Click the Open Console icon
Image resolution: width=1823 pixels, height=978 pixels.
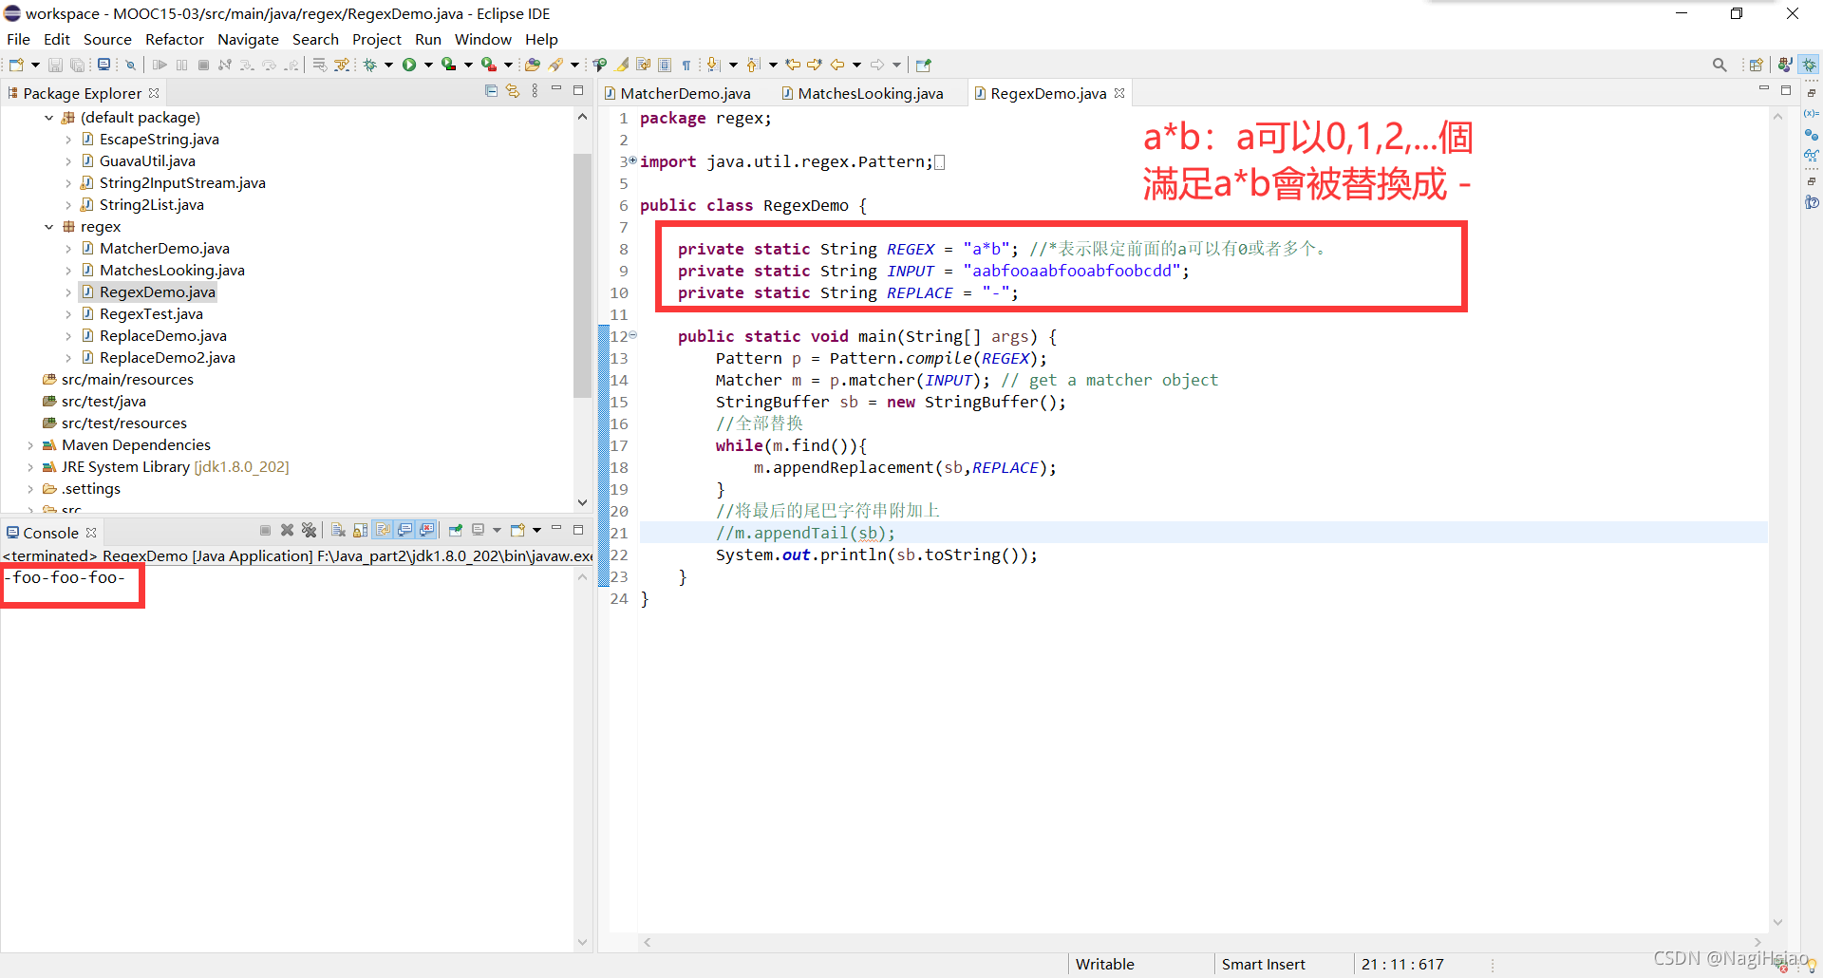point(517,530)
